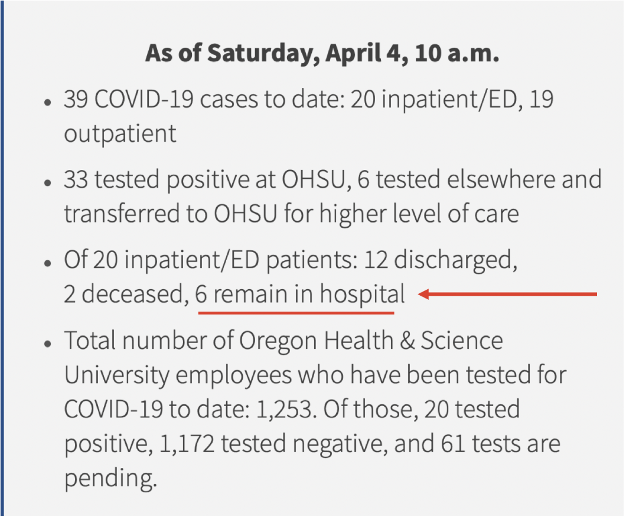Screen dimensions: 626x517
Task: Click transferred to OHSU for higher level text
Action: coord(255,214)
